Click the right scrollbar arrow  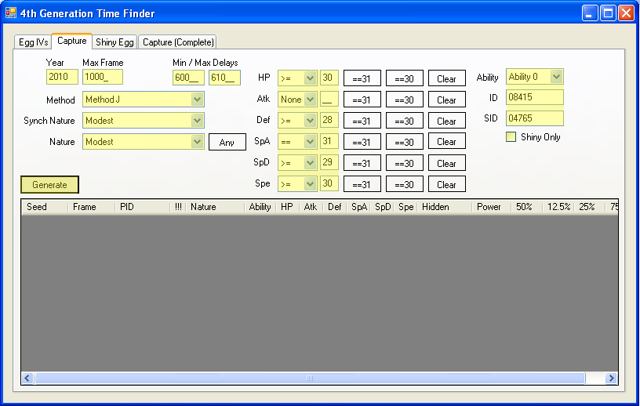(611, 379)
